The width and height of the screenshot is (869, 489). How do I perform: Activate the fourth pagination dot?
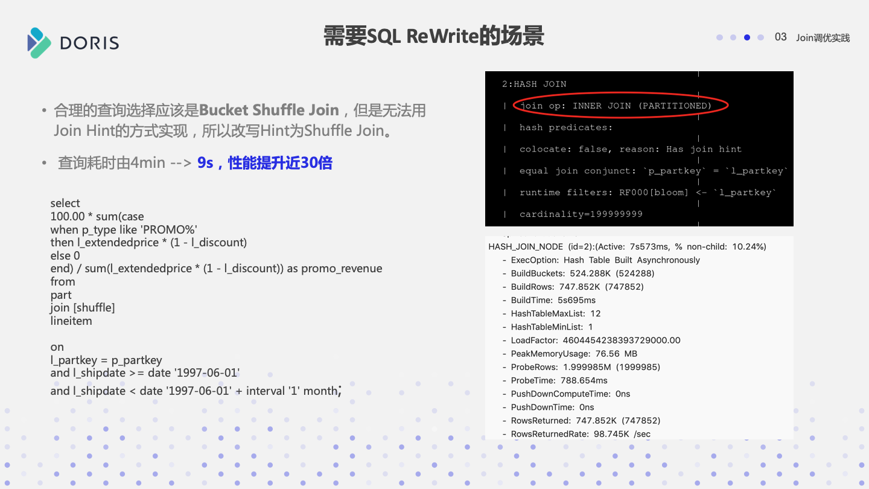pos(760,37)
